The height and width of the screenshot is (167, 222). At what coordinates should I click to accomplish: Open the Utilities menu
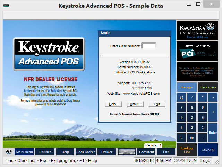(45, 152)
